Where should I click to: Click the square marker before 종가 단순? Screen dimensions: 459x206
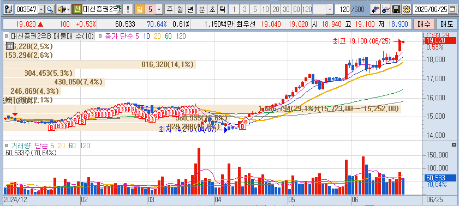tap(100, 37)
